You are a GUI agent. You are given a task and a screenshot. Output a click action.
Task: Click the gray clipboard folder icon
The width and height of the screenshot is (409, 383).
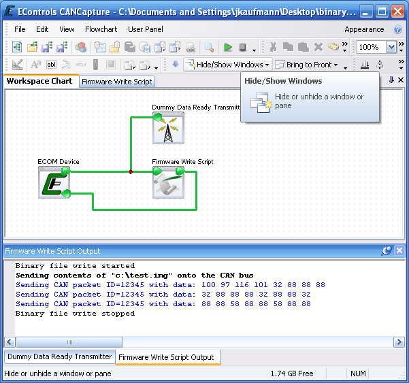[129, 47]
